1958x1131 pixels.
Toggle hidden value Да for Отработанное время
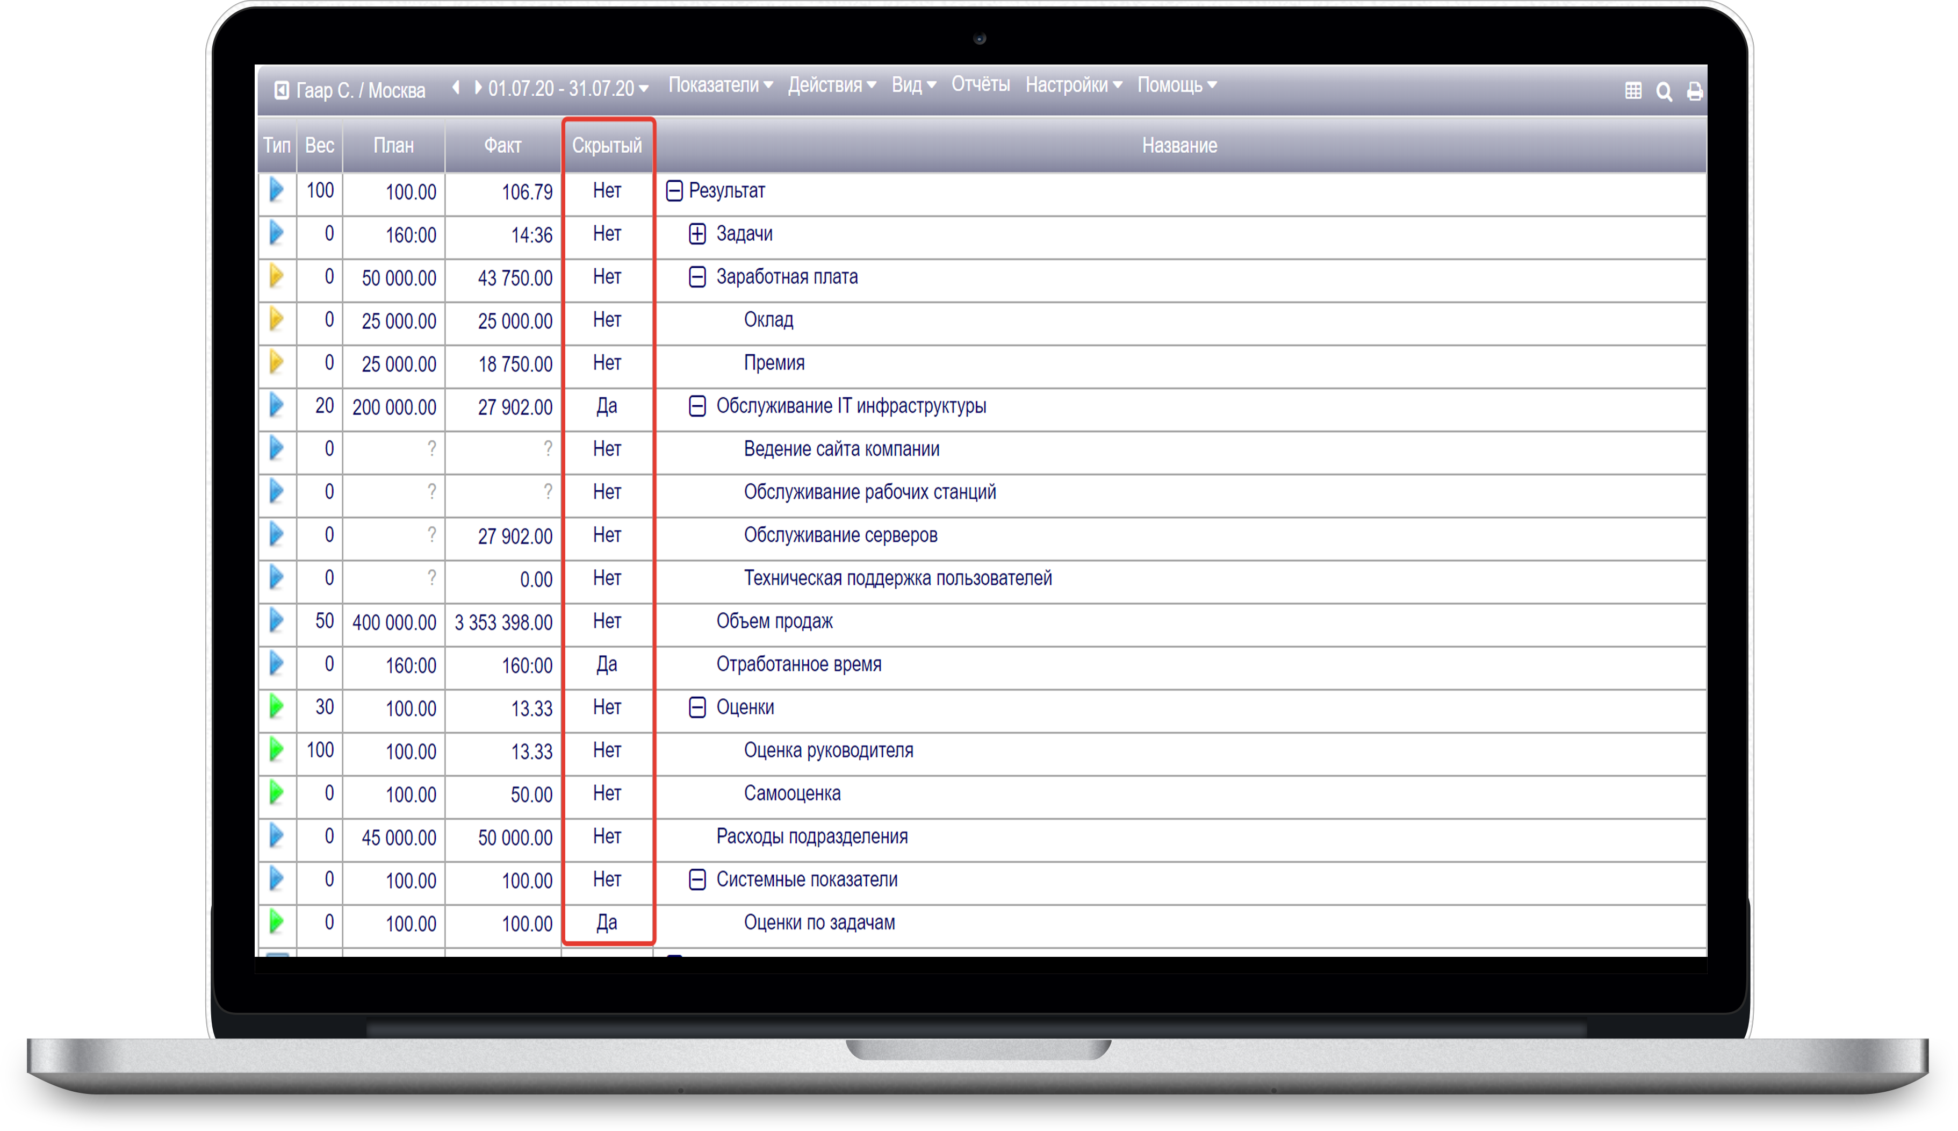(606, 664)
